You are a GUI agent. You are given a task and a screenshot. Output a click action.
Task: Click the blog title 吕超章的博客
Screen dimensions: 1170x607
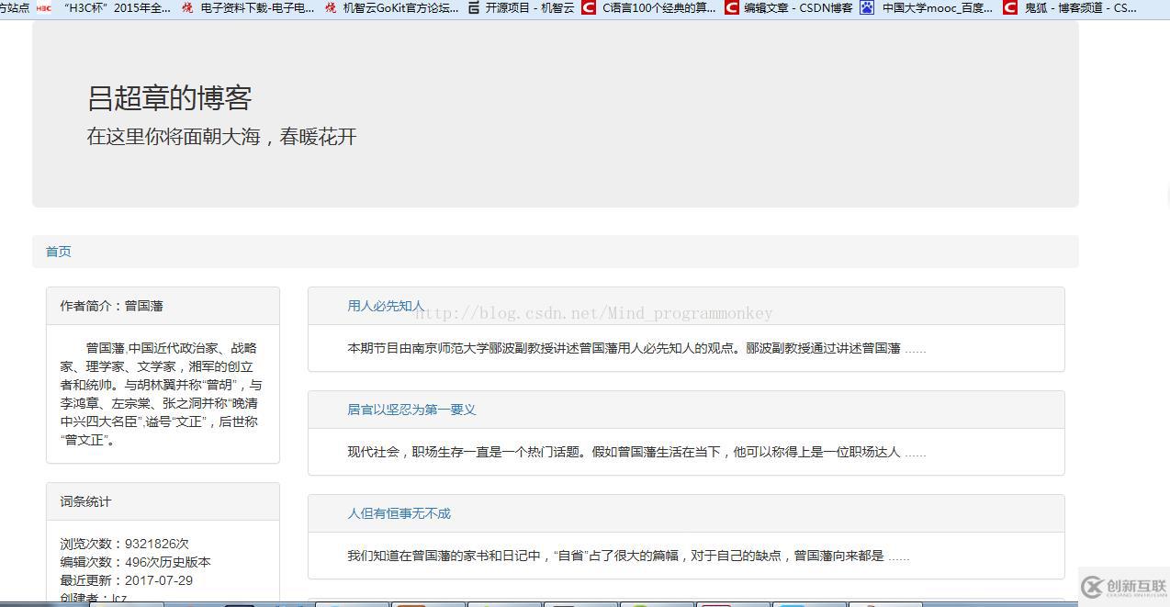click(170, 97)
